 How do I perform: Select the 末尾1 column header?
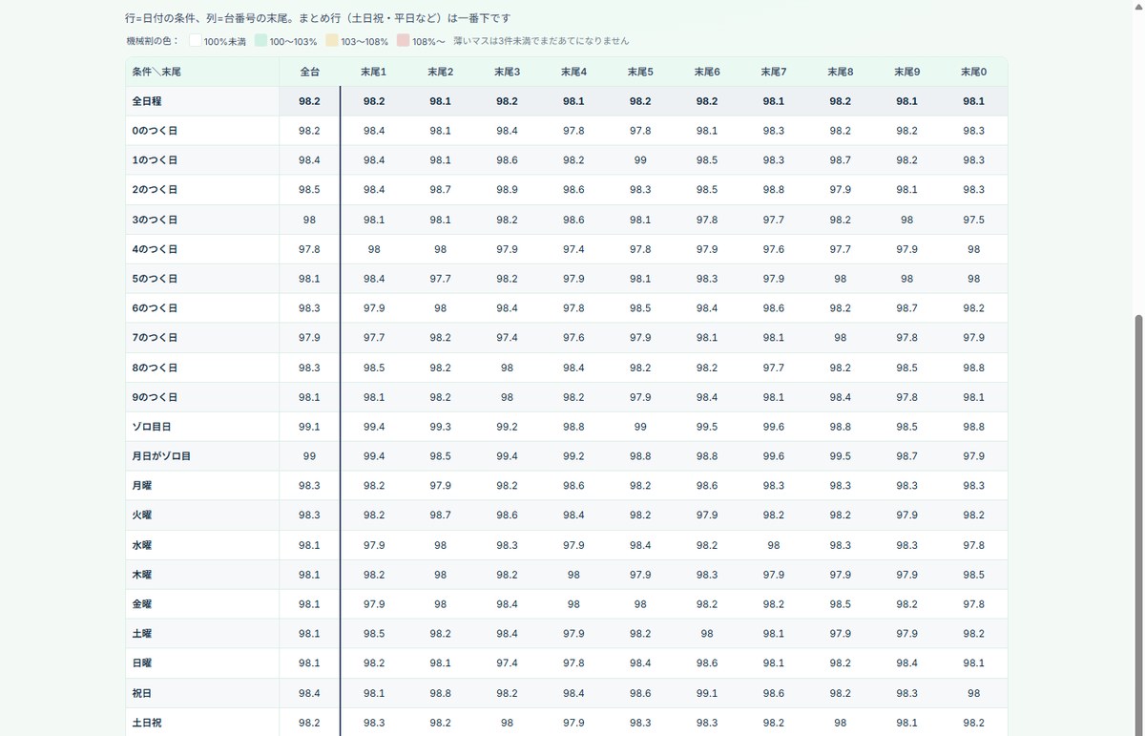pos(373,72)
